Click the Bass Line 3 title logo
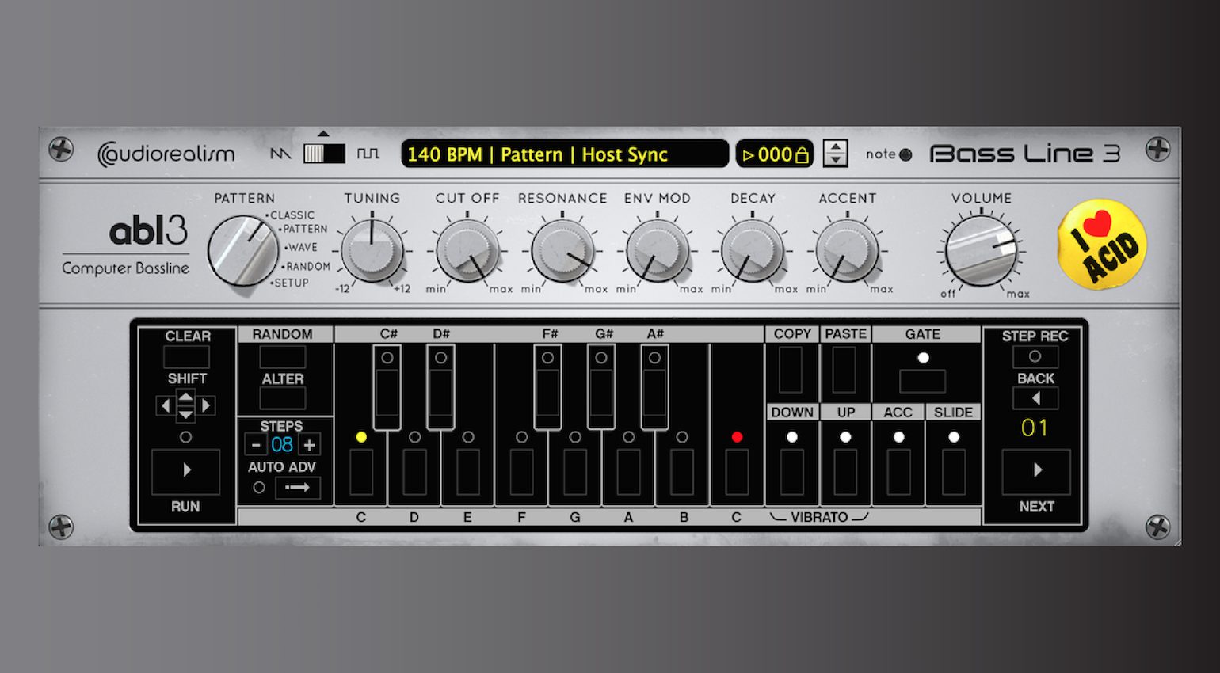 1025,154
